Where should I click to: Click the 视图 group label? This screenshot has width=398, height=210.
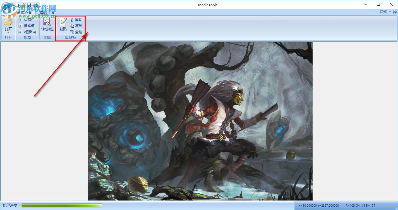[x=27, y=37]
